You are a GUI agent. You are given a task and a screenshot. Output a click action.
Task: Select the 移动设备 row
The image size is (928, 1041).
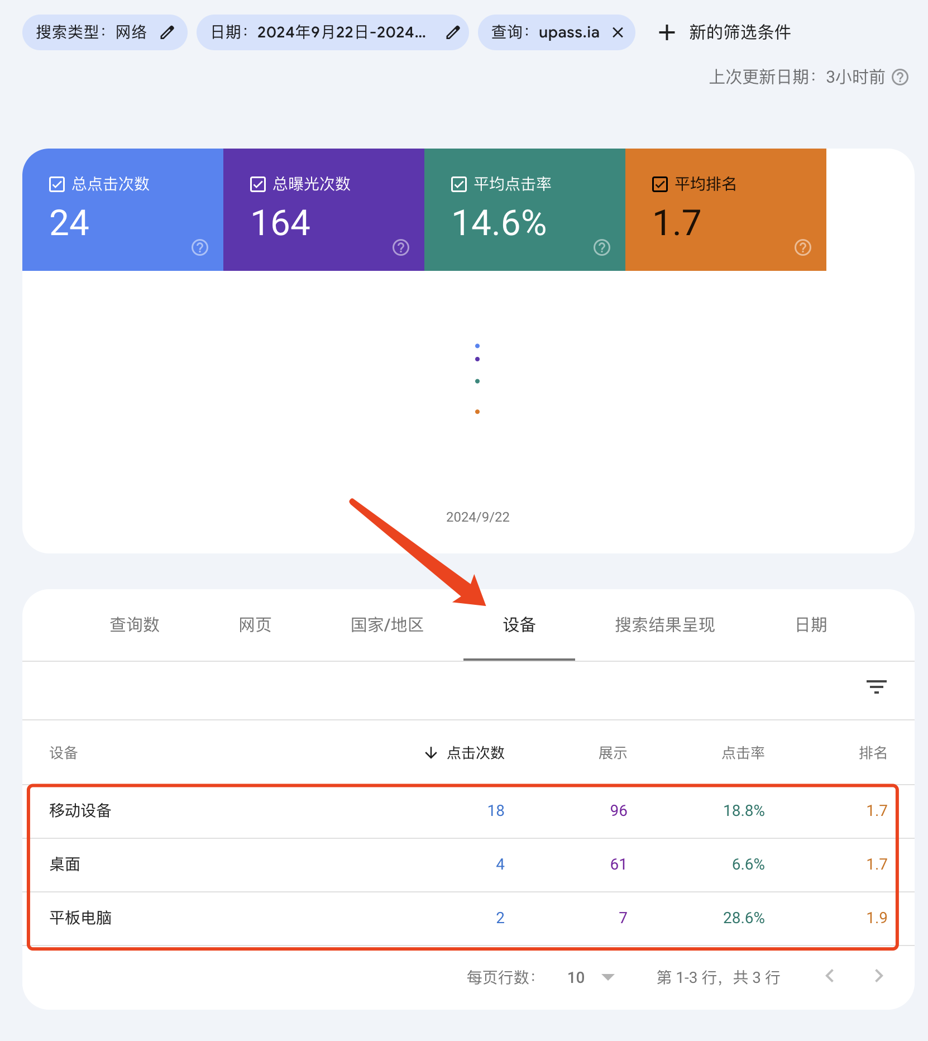point(468,811)
